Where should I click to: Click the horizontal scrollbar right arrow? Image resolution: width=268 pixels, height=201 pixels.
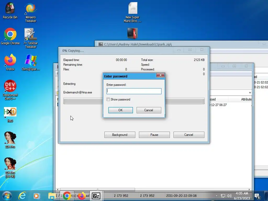(x=249, y=189)
